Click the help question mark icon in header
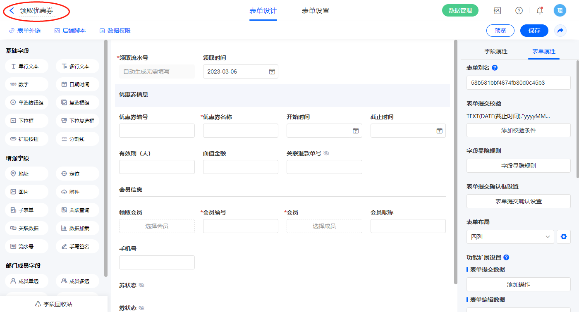This screenshot has height=312, width=579. (x=519, y=11)
